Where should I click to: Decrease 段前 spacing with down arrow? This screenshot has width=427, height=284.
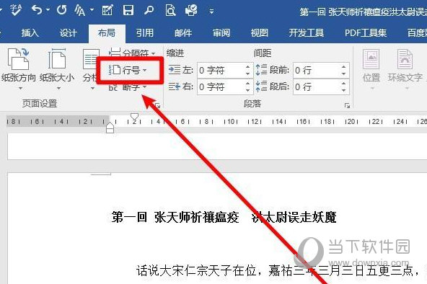[x=343, y=74]
